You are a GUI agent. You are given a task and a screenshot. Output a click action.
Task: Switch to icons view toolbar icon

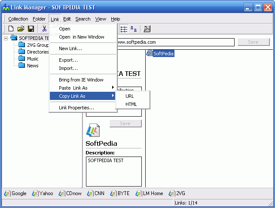point(134,29)
